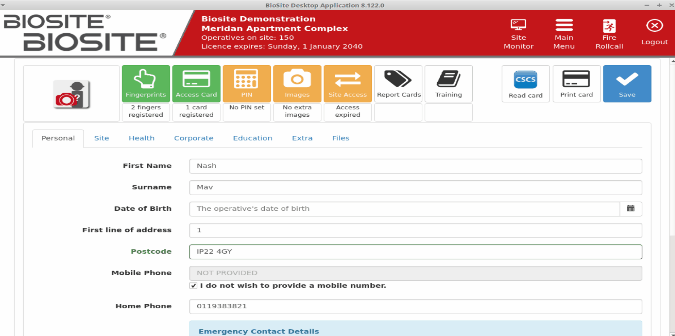
Task: Maximize the BioSite application window
Action: pyautogui.click(x=659, y=5)
